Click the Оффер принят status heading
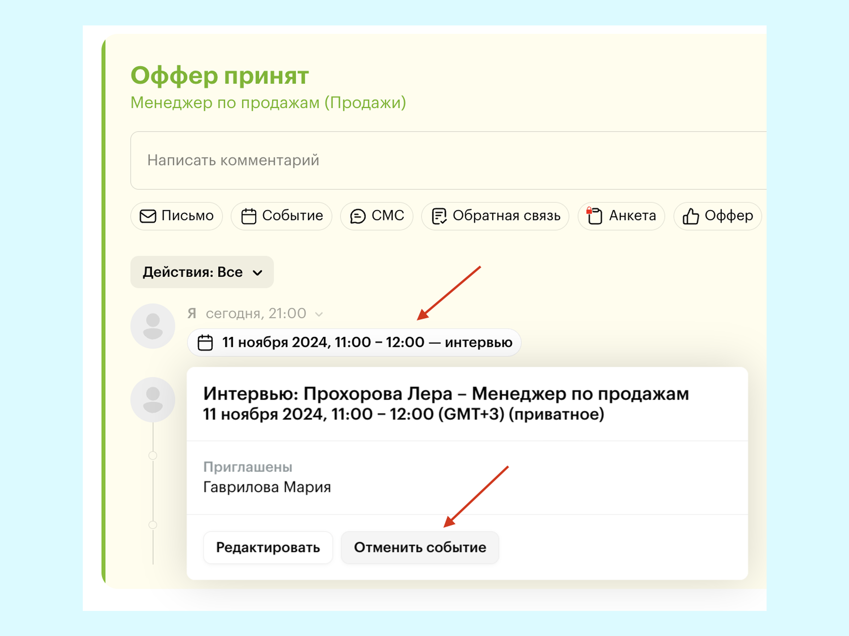The width and height of the screenshot is (849, 636). 220,76
